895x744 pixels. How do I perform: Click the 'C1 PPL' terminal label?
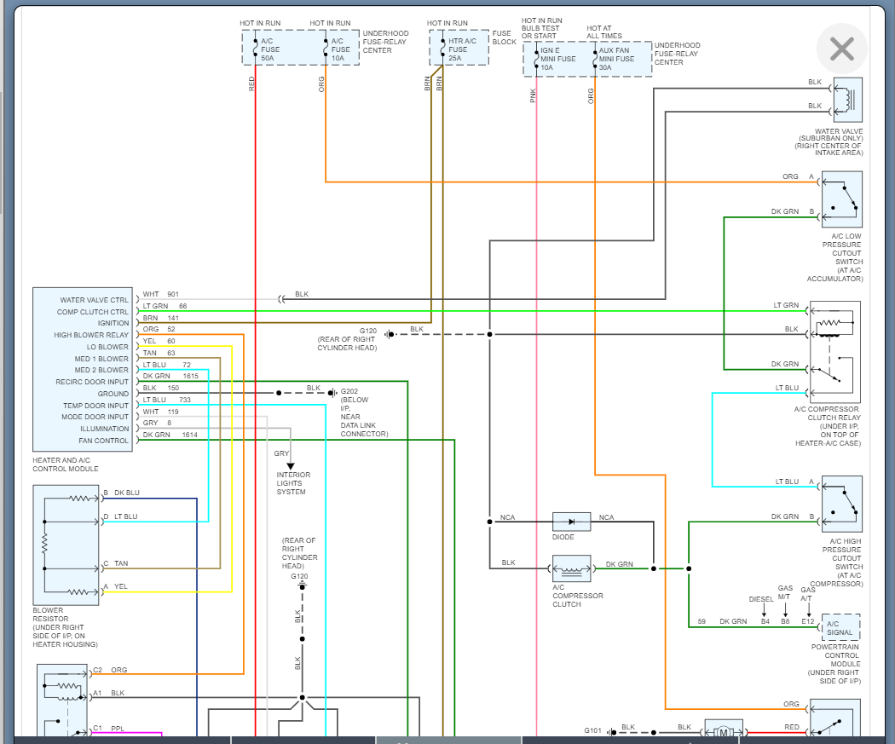[x=108, y=729]
